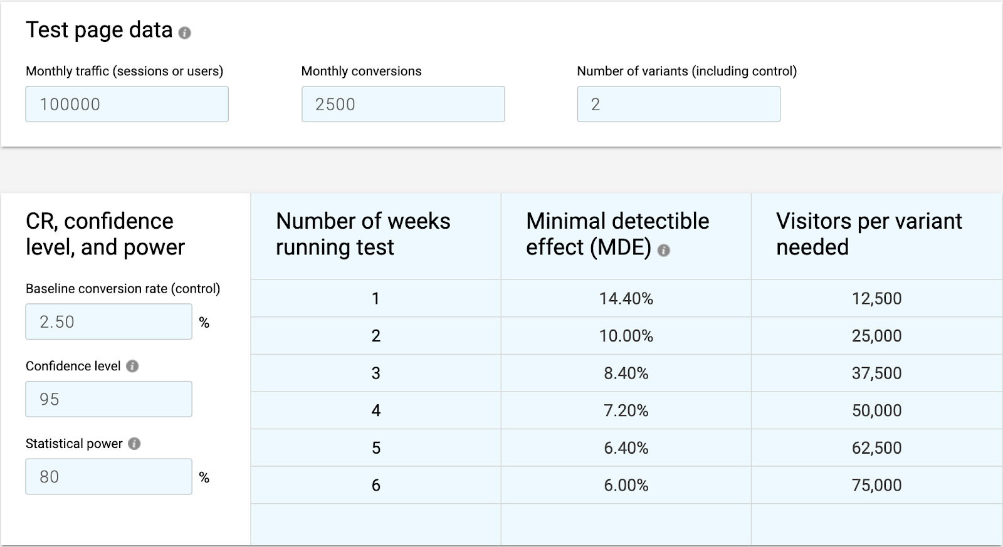Click the 75,000 visitors per variant cell

(876, 486)
